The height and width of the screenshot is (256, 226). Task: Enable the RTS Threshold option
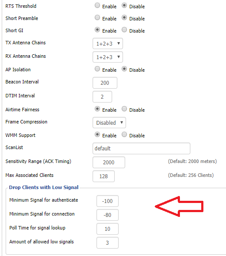97,5
